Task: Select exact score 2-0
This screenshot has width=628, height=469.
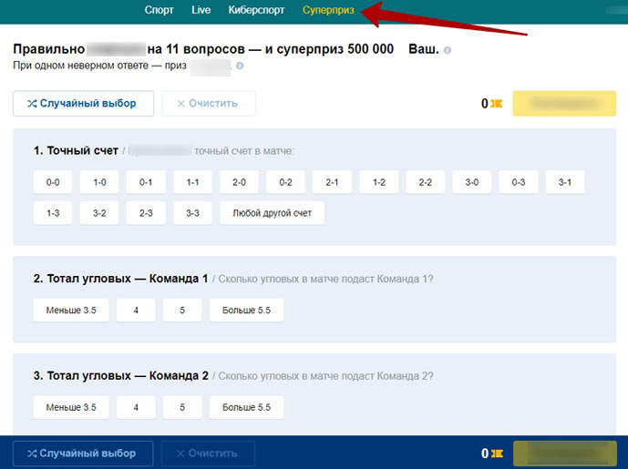Action: pos(239,182)
